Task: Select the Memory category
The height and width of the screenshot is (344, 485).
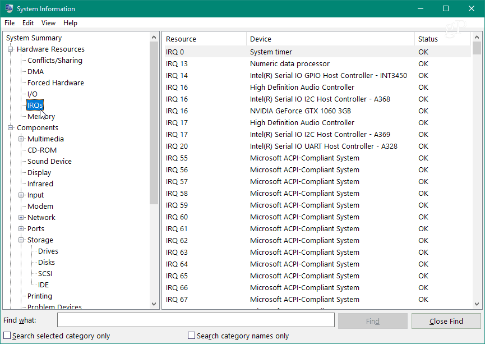Action: [x=41, y=116]
